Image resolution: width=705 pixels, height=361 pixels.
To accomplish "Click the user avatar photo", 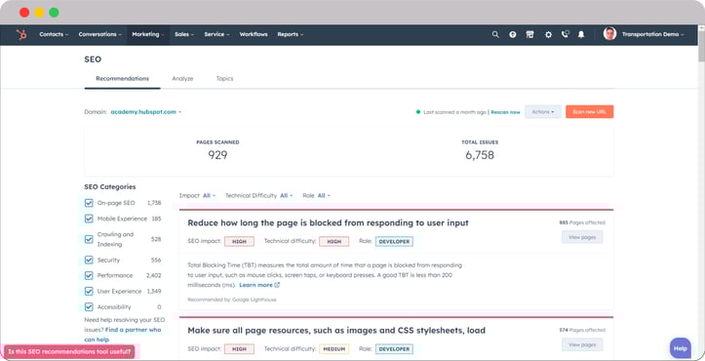I will pyautogui.click(x=609, y=34).
